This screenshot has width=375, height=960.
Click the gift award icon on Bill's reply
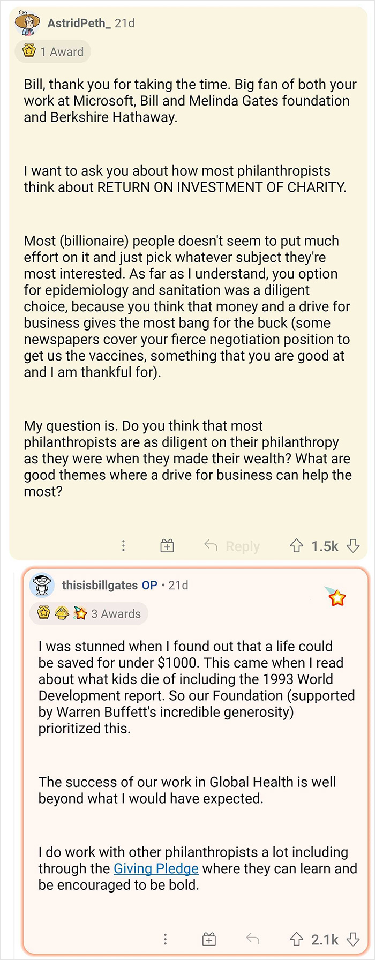pos(208,935)
